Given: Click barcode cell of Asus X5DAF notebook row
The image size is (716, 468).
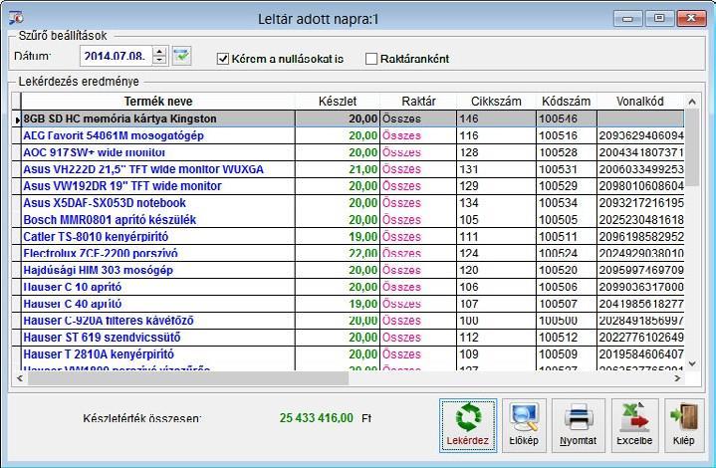Looking at the screenshot, I should tap(641, 203).
